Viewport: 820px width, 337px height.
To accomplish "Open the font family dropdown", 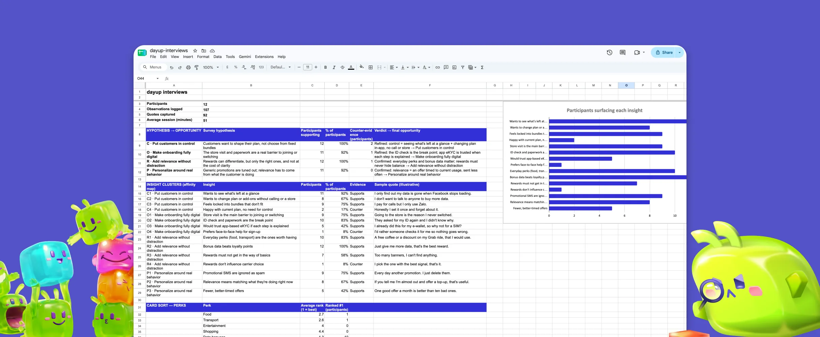I will click(x=281, y=67).
